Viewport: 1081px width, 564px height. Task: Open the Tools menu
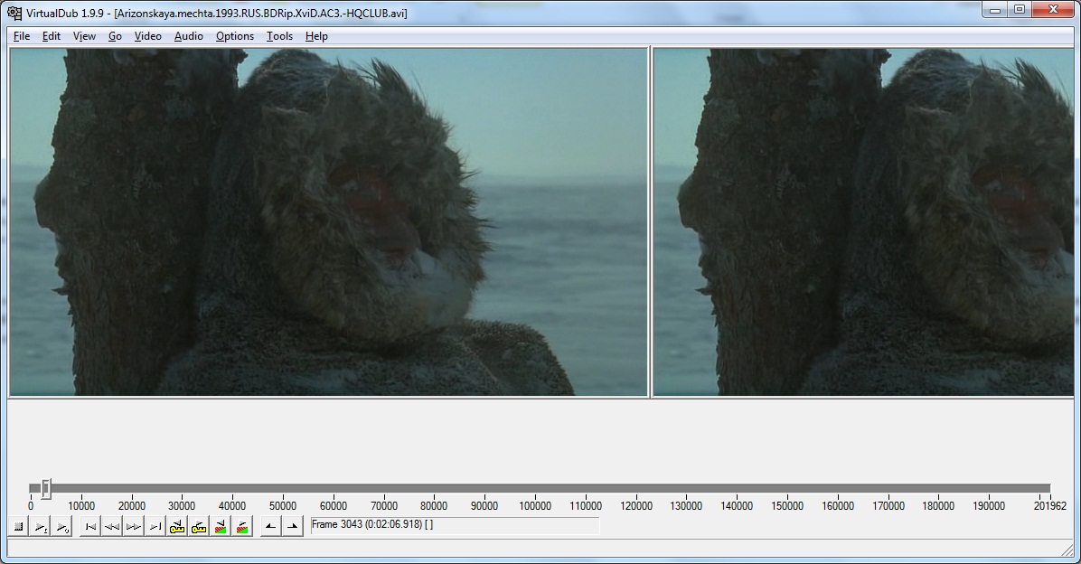[x=279, y=36]
